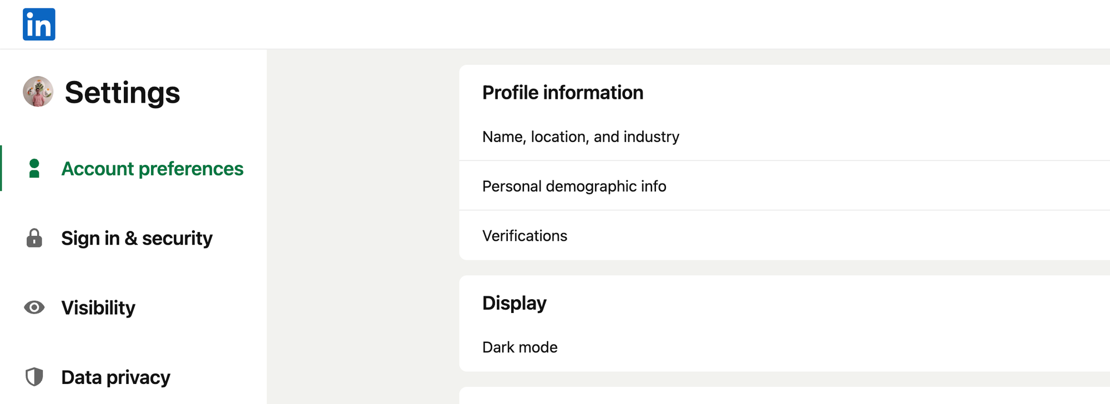
Task: Open the Verifications row
Action: (524, 236)
